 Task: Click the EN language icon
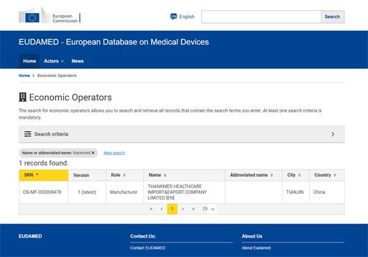(x=174, y=17)
